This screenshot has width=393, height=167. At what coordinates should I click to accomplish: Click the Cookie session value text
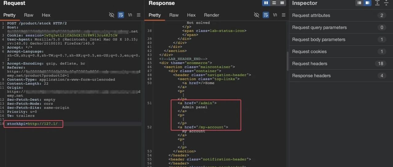click(81, 35)
